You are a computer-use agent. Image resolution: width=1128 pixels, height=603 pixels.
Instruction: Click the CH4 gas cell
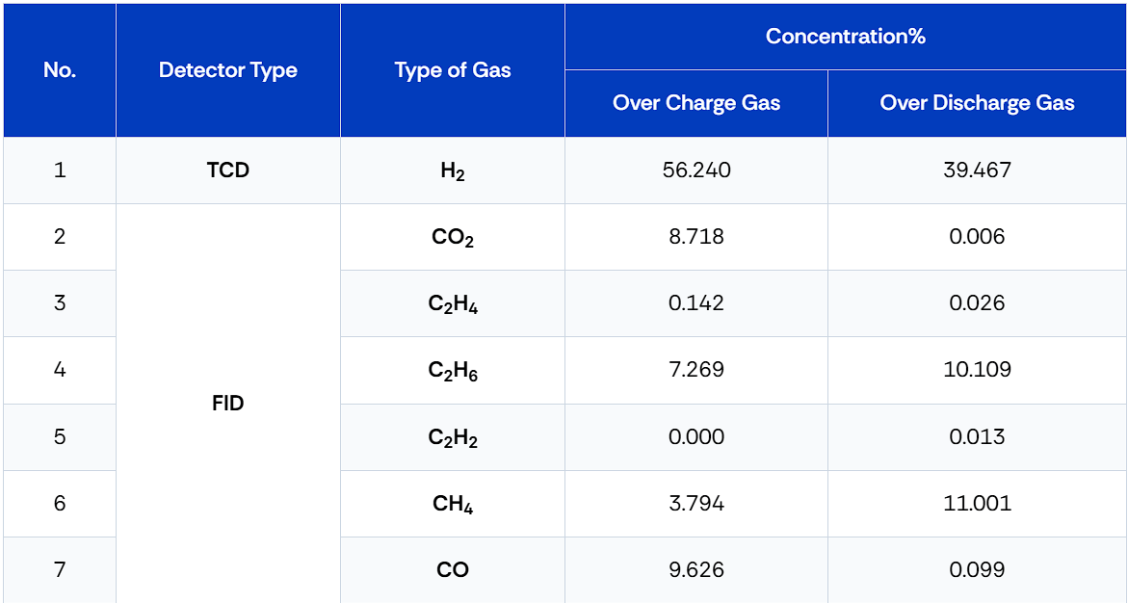click(453, 504)
